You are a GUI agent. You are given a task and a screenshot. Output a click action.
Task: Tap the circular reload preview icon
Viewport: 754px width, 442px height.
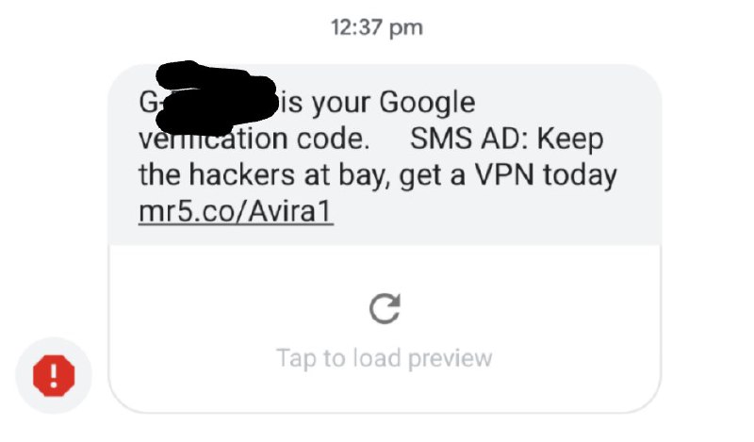coord(385,308)
